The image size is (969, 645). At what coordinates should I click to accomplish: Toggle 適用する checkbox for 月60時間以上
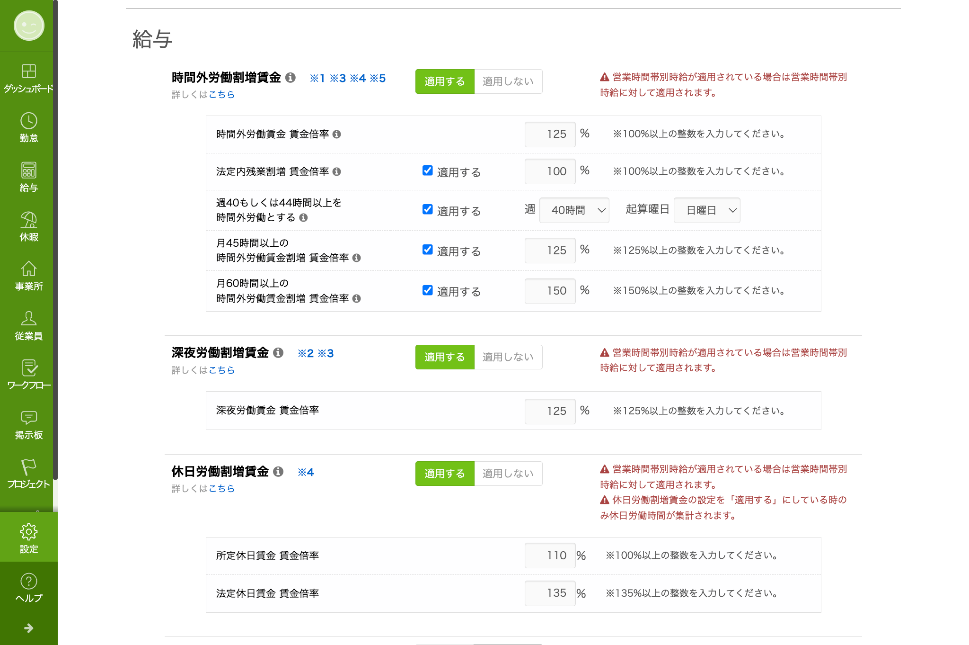point(427,290)
